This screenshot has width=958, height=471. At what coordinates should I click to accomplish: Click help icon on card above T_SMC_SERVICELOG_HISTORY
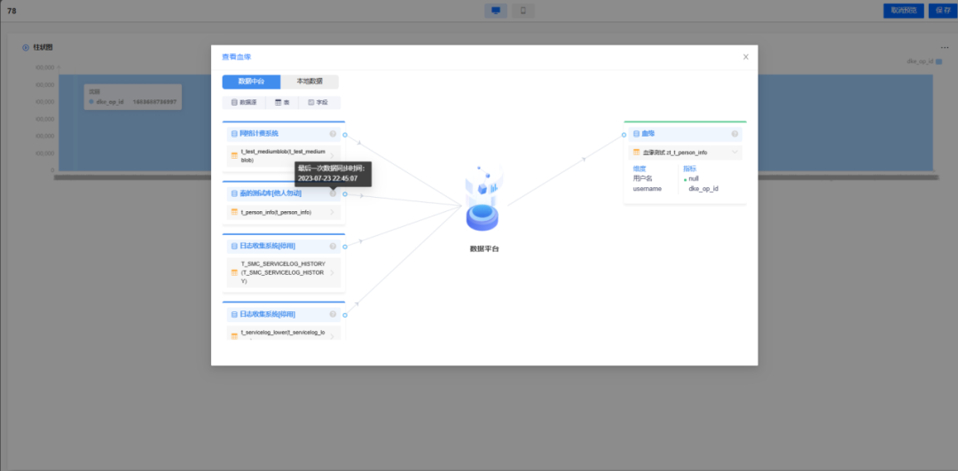click(x=333, y=247)
